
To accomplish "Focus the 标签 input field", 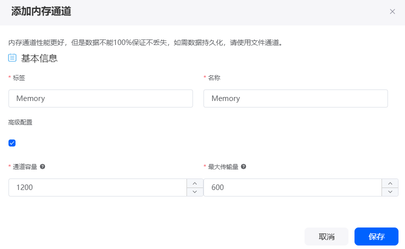I will (x=100, y=98).
